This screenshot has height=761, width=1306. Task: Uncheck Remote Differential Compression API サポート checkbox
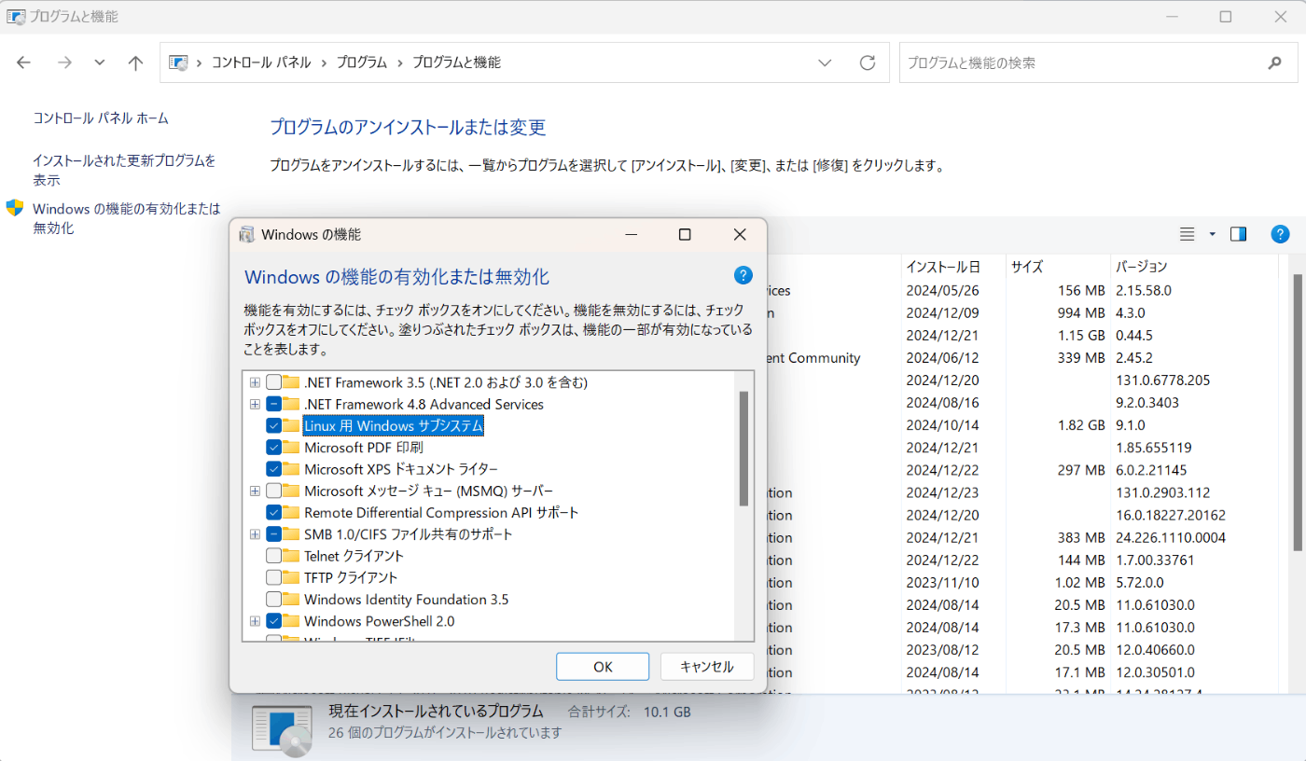[x=273, y=512]
